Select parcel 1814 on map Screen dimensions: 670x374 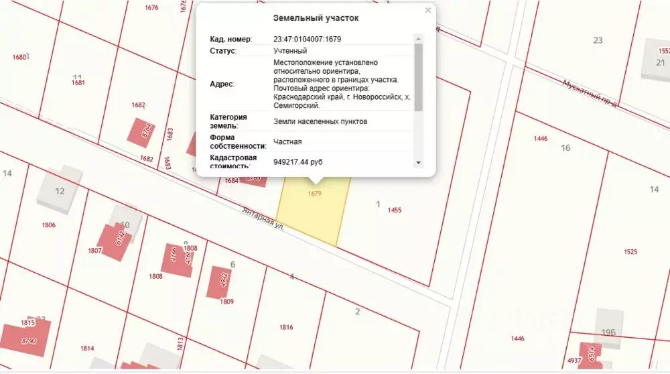click(86, 349)
